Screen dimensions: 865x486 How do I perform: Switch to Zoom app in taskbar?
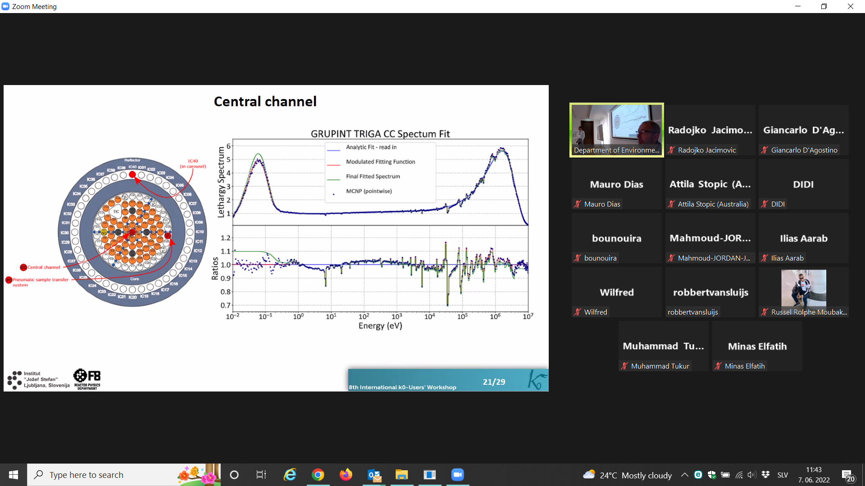click(458, 475)
